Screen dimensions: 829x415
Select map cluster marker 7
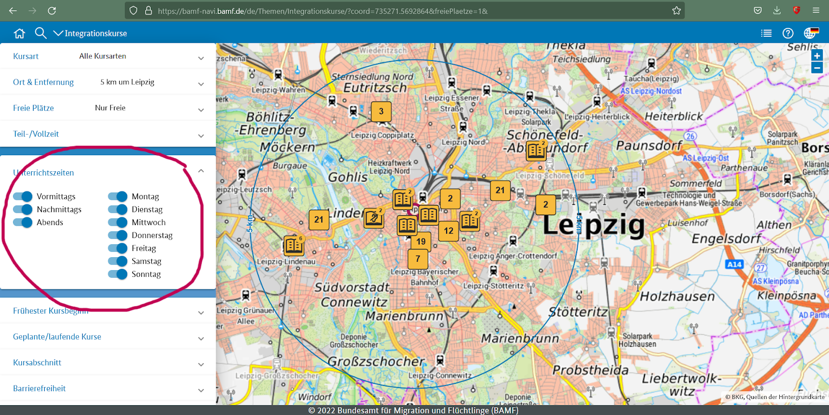[x=418, y=259]
